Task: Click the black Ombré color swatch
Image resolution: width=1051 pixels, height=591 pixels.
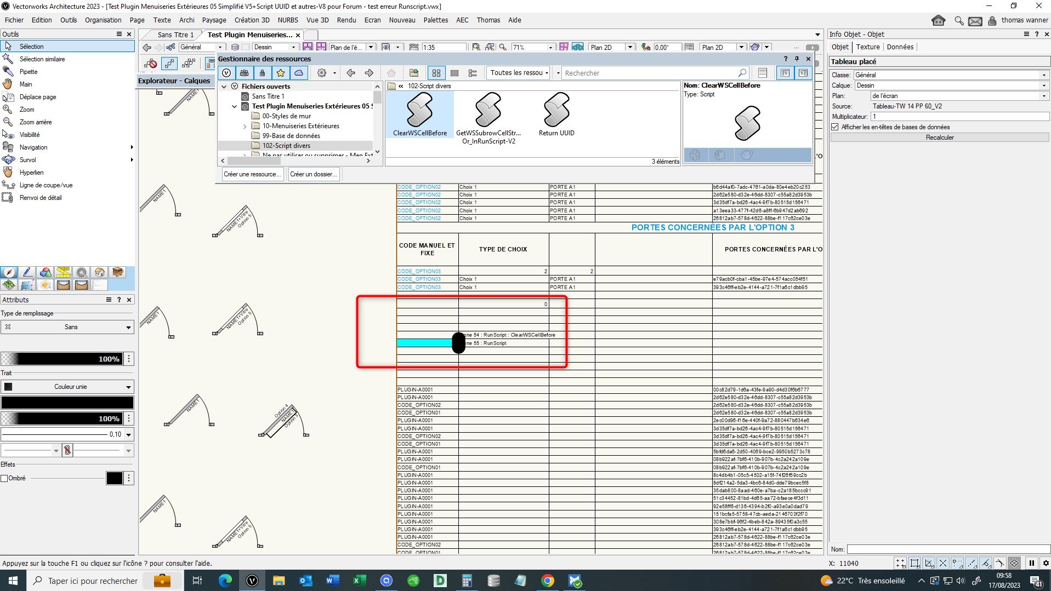Action: tap(114, 478)
